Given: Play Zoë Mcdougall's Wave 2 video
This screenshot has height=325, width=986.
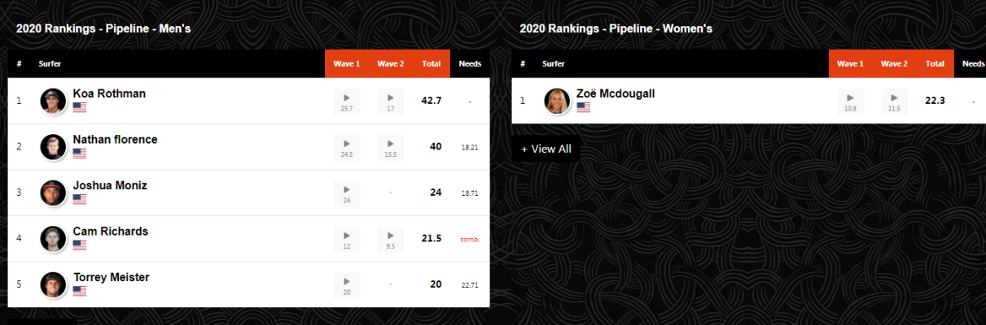Looking at the screenshot, I should pyautogui.click(x=895, y=102).
